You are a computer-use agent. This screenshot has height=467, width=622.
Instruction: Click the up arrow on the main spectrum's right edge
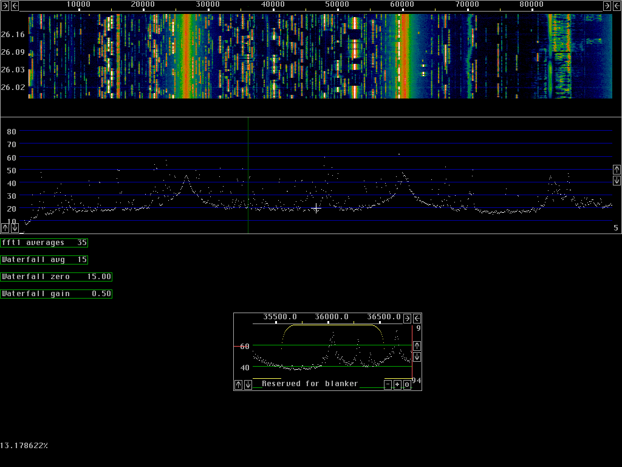[x=617, y=170]
